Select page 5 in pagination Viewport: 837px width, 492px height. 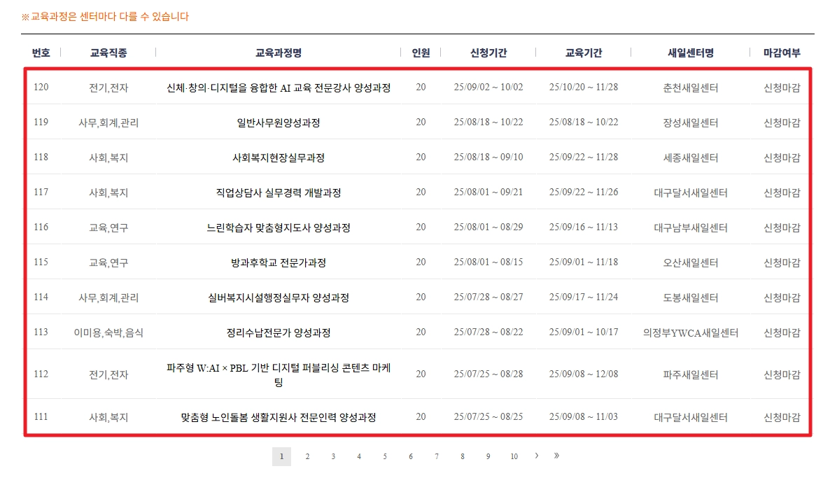click(384, 456)
